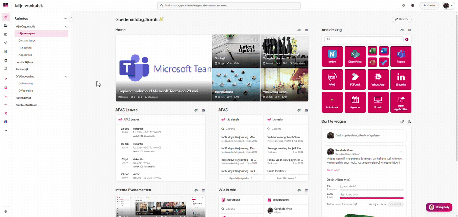Open the TOPdesk app tile

355,79
